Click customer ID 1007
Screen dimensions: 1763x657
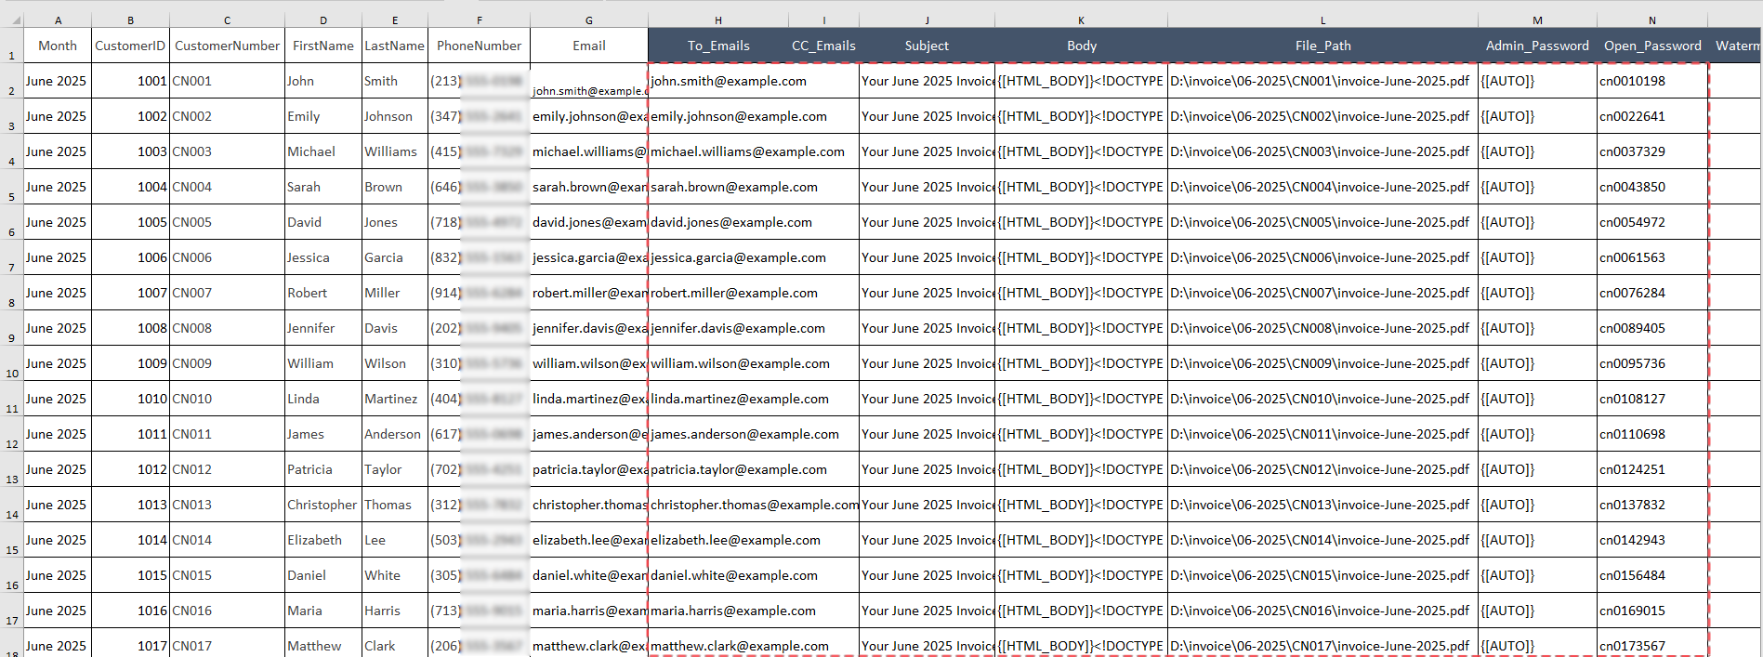click(x=130, y=293)
